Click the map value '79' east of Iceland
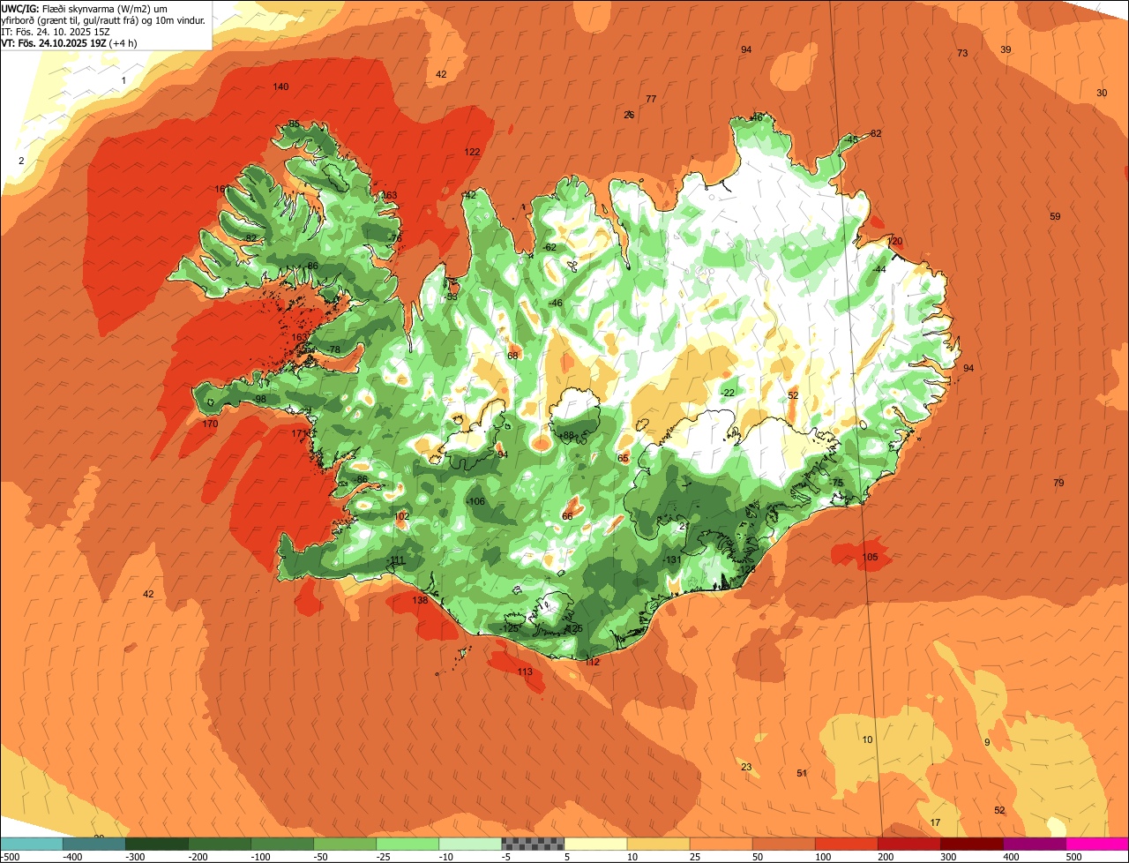The image size is (1129, 863). (1058, 483)
